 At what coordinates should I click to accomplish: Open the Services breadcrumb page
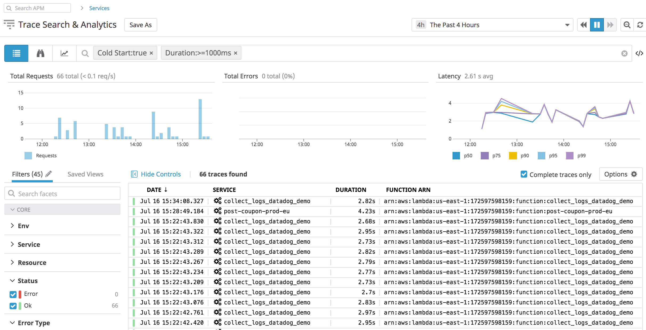click(99, 8)
